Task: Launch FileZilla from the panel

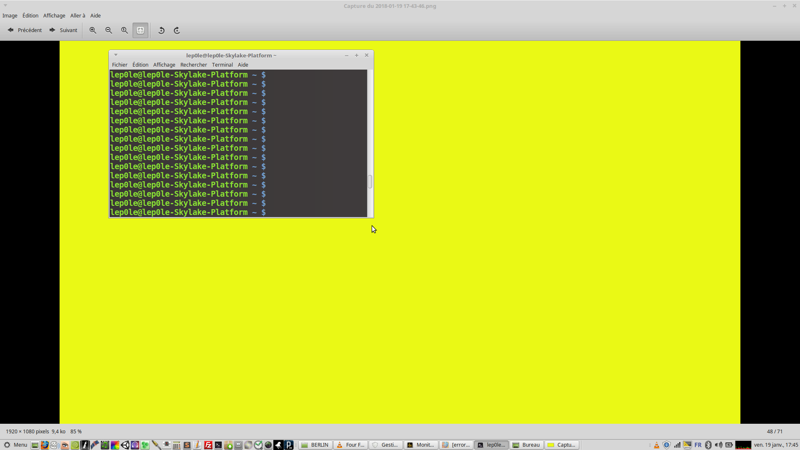Action: 208,445
